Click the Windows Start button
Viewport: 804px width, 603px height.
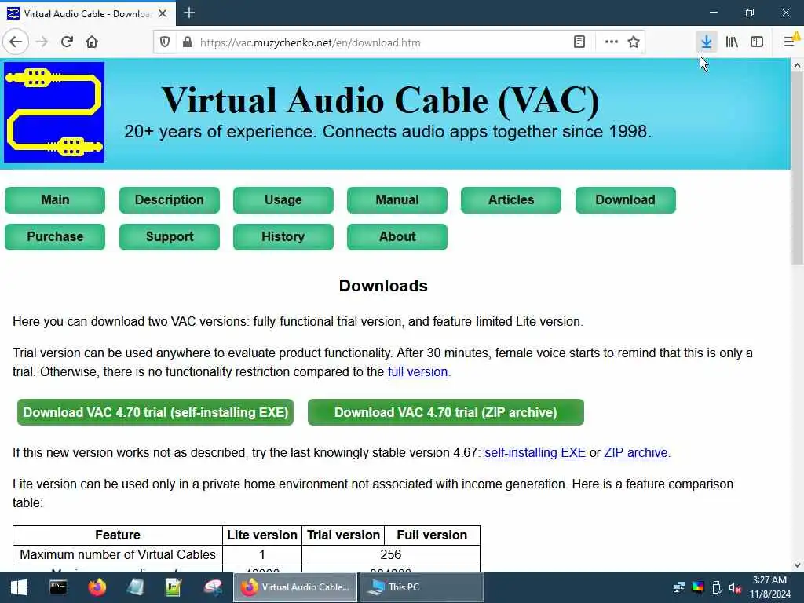(x=19, y=587)
